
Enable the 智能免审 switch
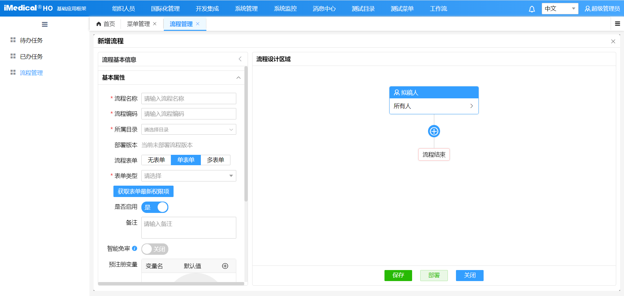point(155,249)
